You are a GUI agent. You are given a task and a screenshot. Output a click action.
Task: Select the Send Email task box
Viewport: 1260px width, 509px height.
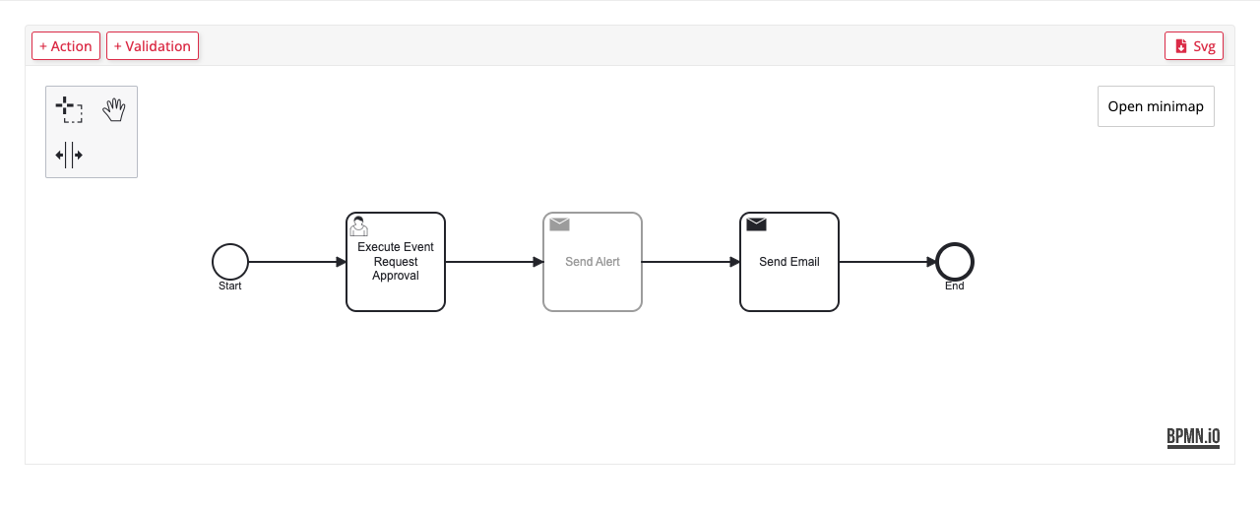[x=789, y=286]
